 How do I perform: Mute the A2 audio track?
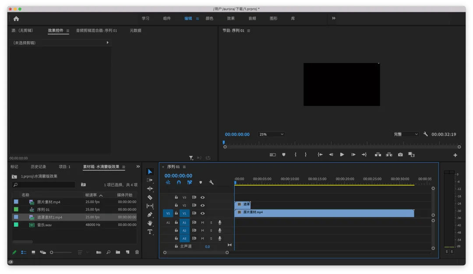pos(202,231)
